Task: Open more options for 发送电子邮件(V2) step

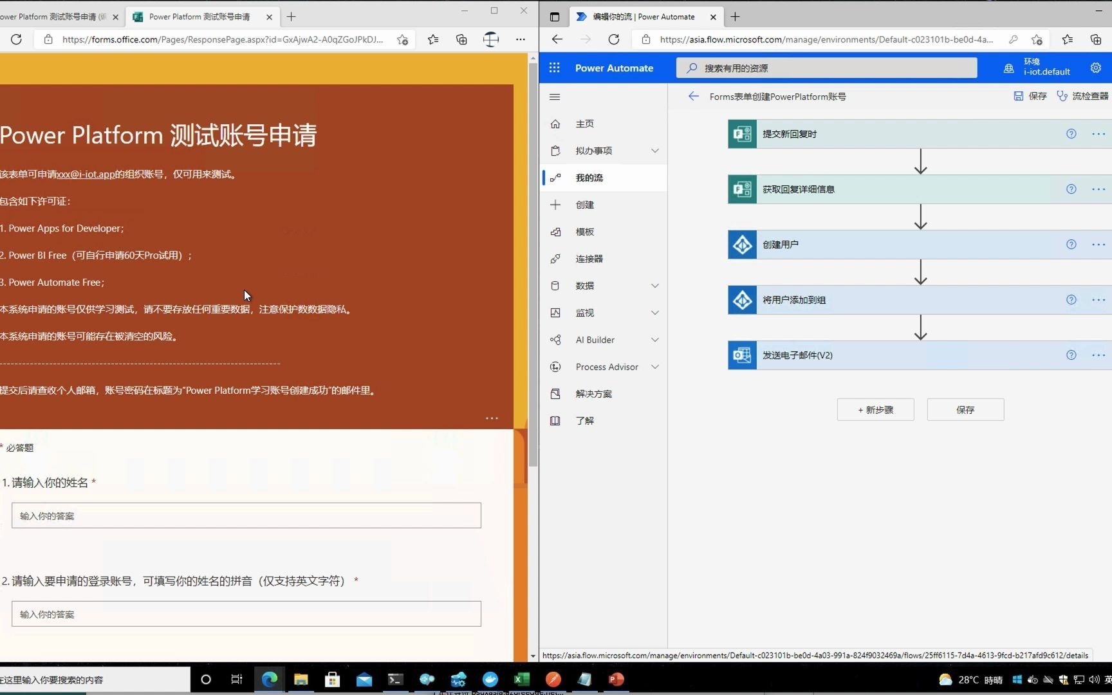Action: [1098, 355]
